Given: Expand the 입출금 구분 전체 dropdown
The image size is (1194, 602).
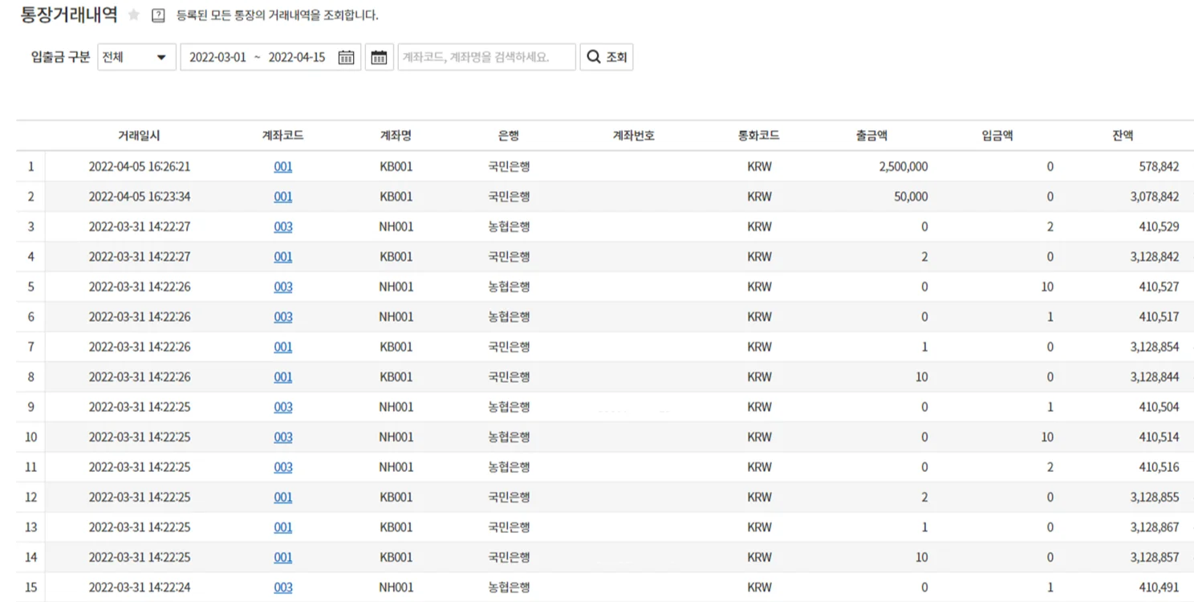Looking at the screenshot, I should (x=136, y=57).
